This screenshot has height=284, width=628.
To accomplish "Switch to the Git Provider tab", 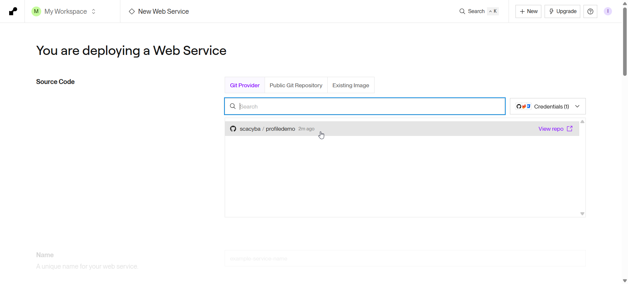I will pos(245,85).
